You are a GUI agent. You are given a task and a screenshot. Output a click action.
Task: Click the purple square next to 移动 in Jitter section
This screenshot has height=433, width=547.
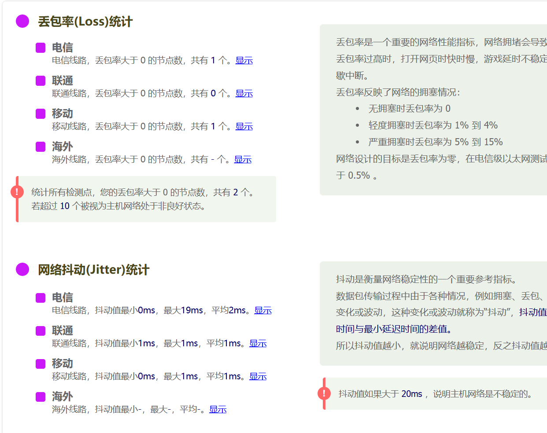tap(41, 363)
